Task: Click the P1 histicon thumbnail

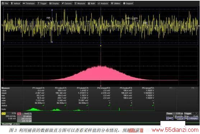Action: [x=33, y=110]
